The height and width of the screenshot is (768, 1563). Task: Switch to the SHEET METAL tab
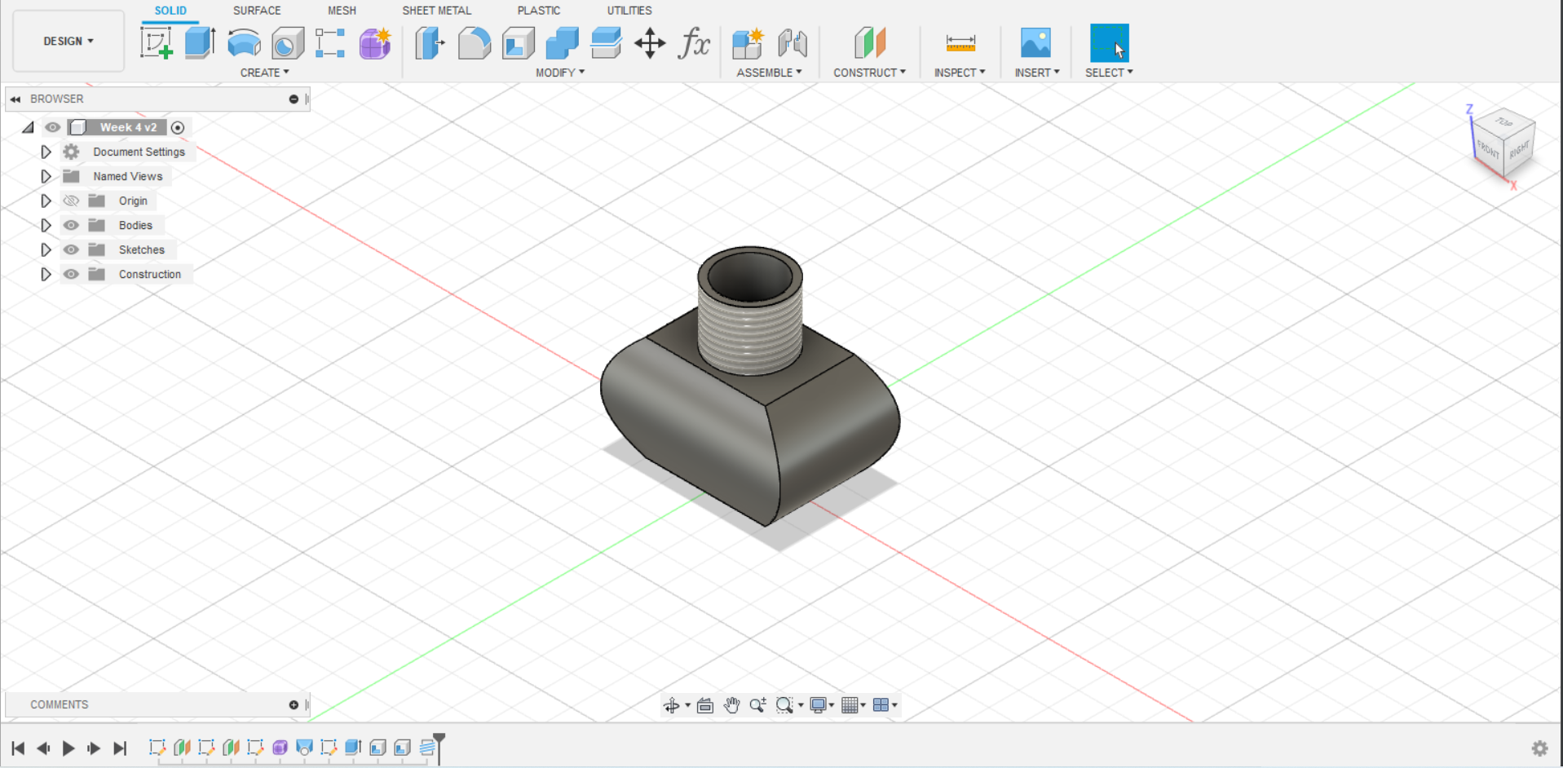click(x=436, y=11)
